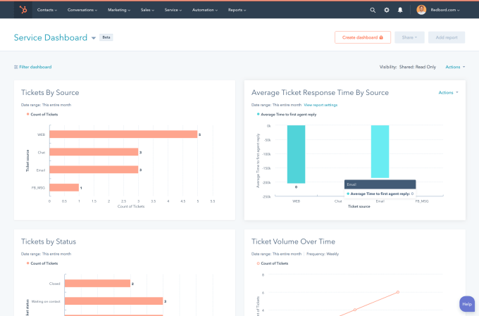
Task: Open the Reports menu
Action: [x=237, y=11]
